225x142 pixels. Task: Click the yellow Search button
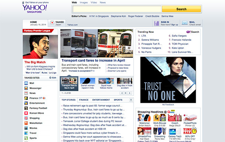pyautogui.click(x=181, y=9)
